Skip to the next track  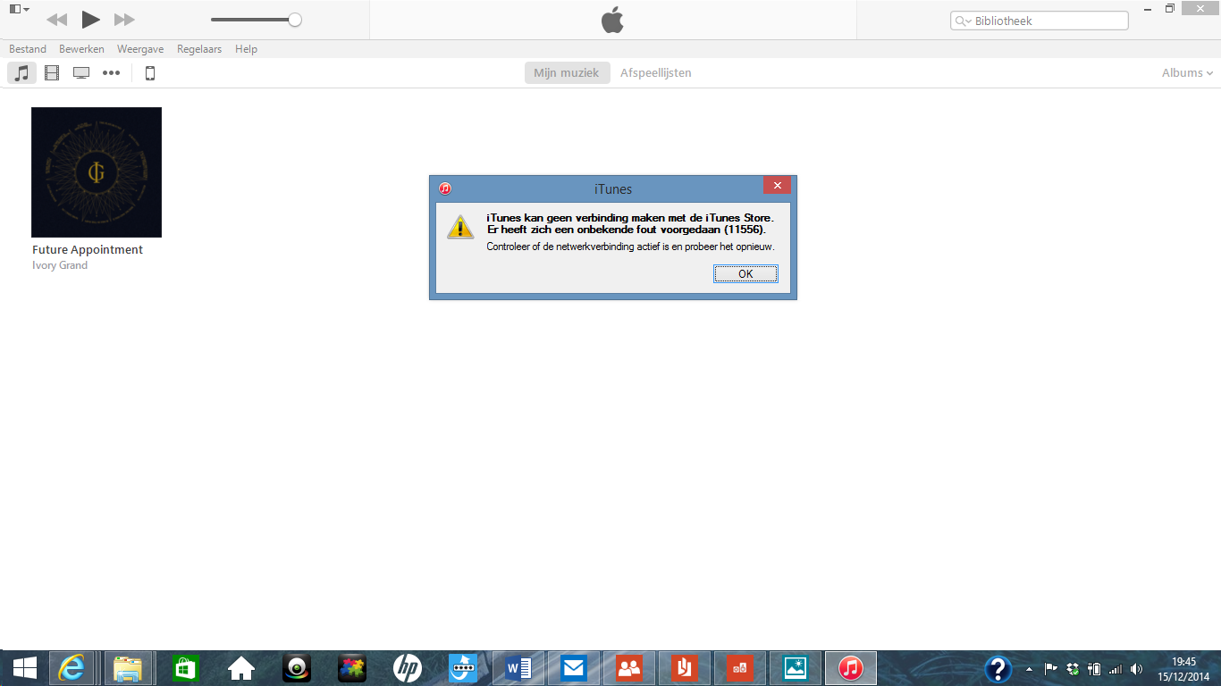tap(124, 20)
